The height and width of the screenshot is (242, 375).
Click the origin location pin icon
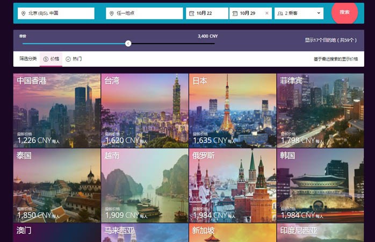pos(23,13)
